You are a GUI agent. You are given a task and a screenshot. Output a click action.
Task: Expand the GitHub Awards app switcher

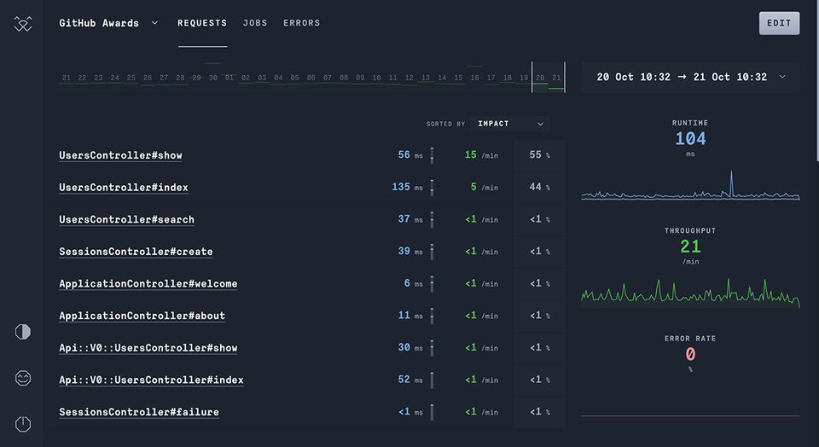click(x=154, y=23)
